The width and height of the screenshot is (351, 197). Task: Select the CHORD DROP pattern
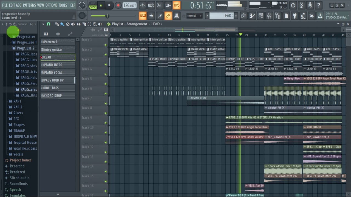[x=58, y=95]
